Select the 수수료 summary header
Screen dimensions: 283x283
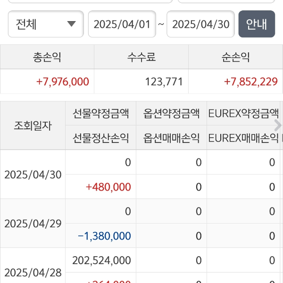(141, 58)
